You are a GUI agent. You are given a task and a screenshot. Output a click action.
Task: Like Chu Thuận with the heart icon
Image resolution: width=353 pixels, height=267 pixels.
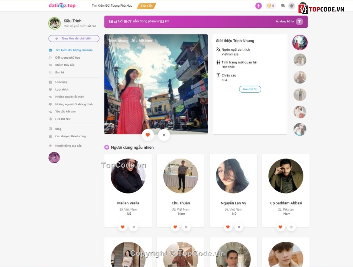click(x=175, y=227)
